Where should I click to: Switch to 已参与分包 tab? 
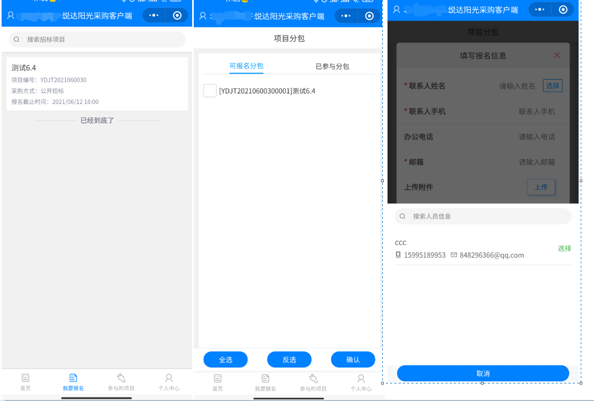332,66
